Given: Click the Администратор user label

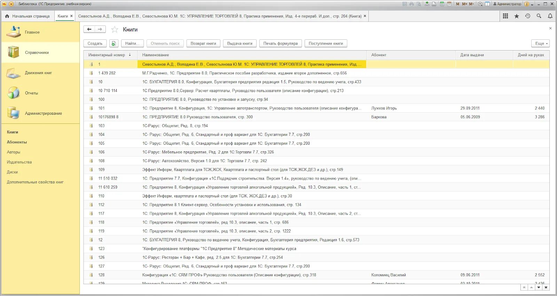Looking at the screenshot, I should coord(507,4).
